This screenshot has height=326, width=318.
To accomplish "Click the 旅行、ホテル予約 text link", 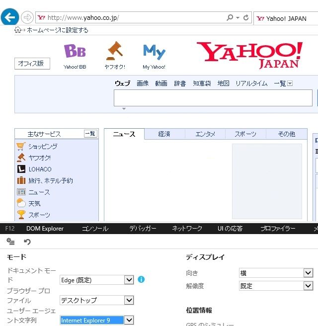I will pos(51,180).
